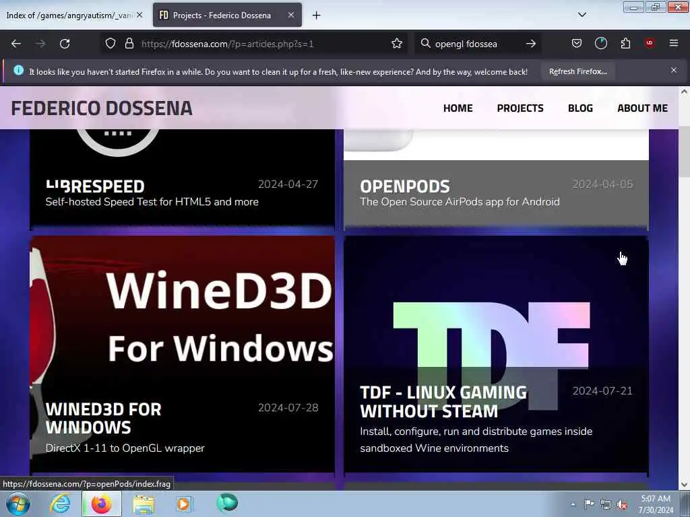Open the network tray icon
This screenshot has width=690, height=517.
coord(606,504)
